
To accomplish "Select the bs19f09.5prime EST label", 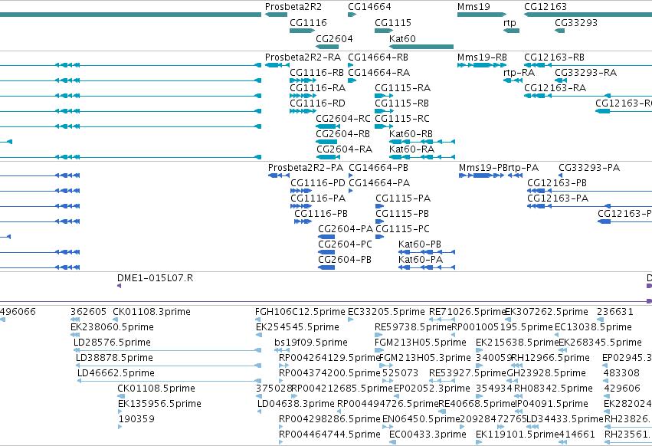I will click(311, 343).
